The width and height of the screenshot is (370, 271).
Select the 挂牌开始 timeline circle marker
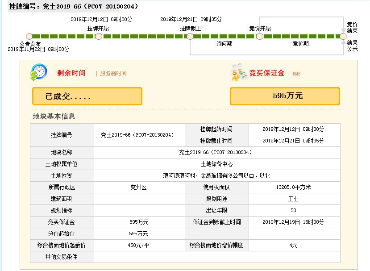pos(99,36)
